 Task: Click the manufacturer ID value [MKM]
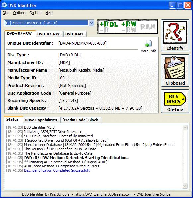pyautogui.click(x=64, y=63)
